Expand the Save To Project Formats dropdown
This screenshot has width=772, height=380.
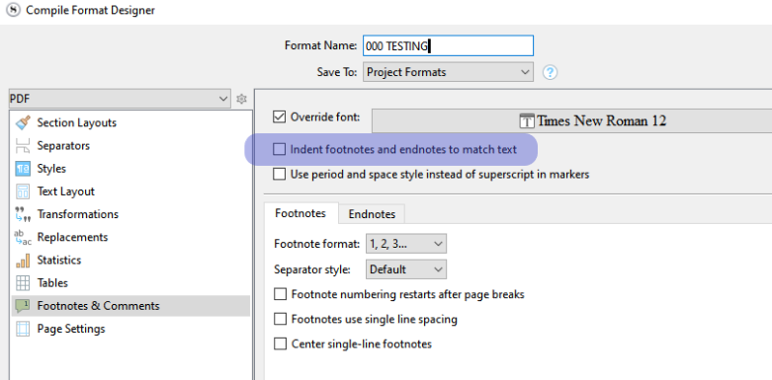point(448,72)
